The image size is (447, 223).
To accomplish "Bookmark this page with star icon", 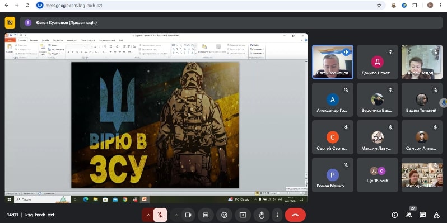I will 379,5.
